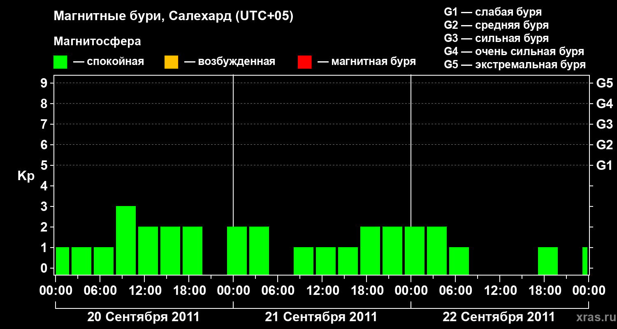Image resolution: width=617 pixels, height=329 pixels.
Task: Click the "G4" label on the right axis
Action: tap(605, 104)
